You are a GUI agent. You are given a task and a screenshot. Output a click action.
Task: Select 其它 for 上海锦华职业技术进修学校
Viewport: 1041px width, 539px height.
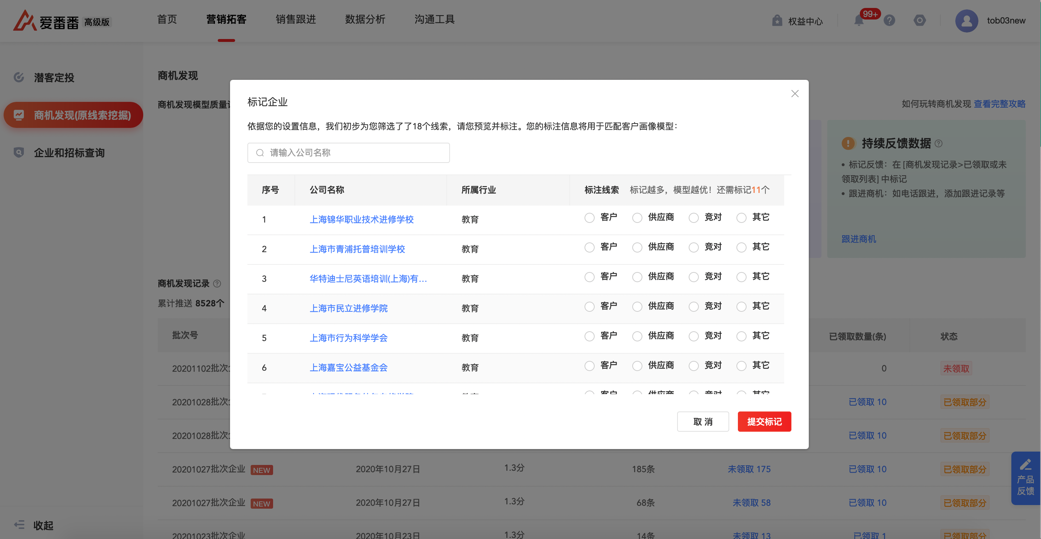coord(741,217)
